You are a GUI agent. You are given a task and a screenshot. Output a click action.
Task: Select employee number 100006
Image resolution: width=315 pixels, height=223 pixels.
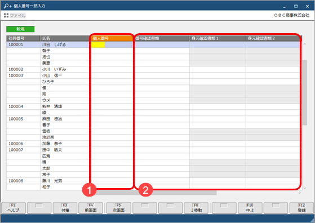click(x=16, y=144)
